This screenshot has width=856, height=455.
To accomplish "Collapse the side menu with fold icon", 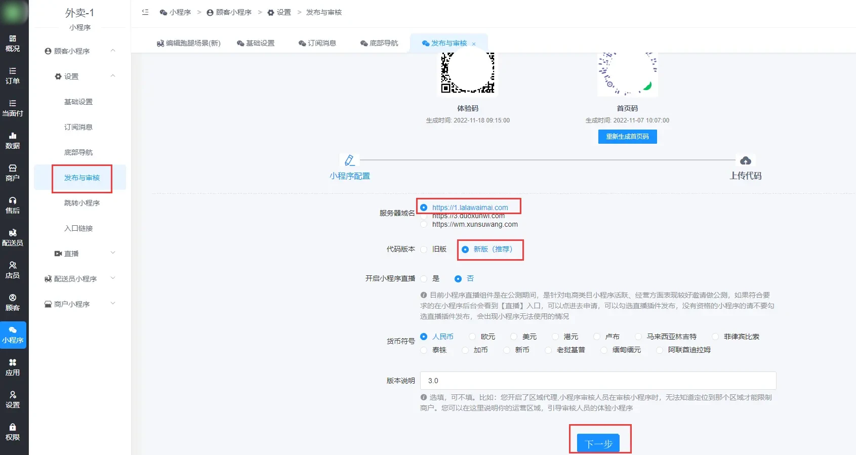I will (x=145, y=12).
